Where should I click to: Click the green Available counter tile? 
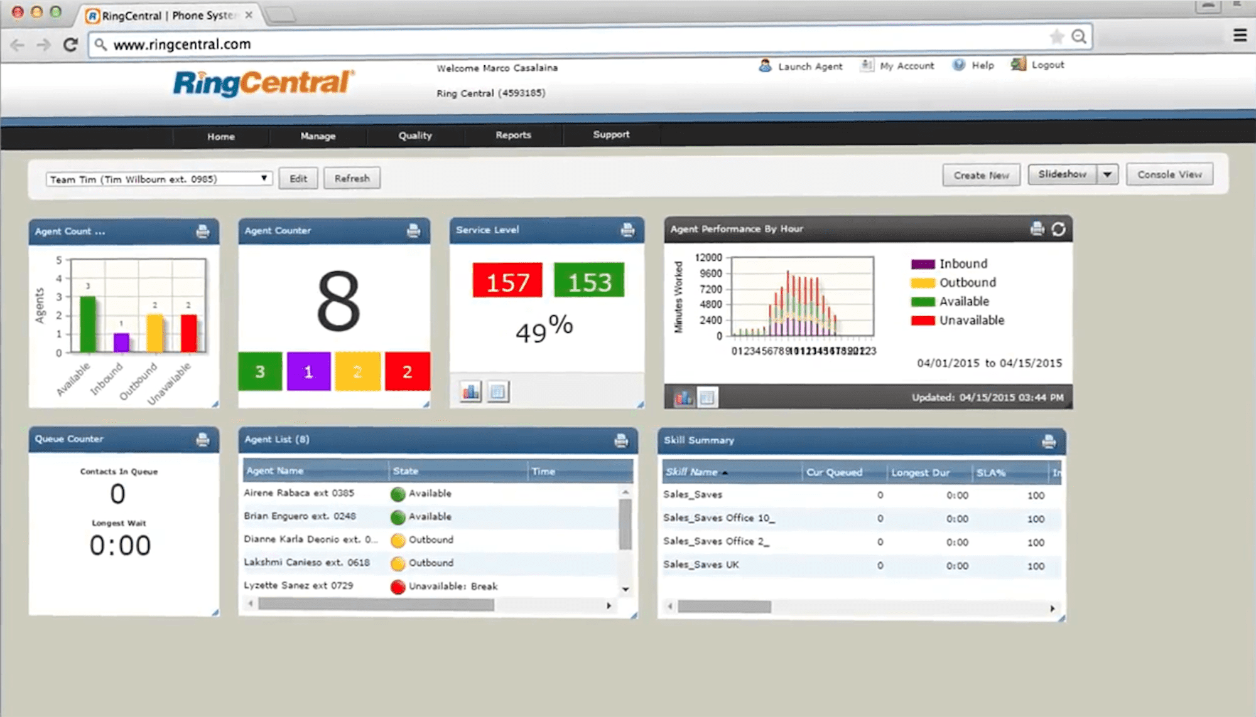(260, 371)
